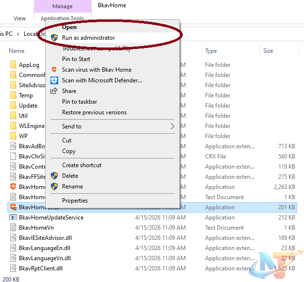Click the Temp folder icon

[13, 95]
